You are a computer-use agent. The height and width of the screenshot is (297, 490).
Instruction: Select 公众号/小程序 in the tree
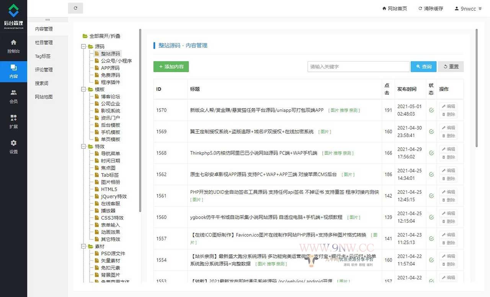tap(116, 61)
